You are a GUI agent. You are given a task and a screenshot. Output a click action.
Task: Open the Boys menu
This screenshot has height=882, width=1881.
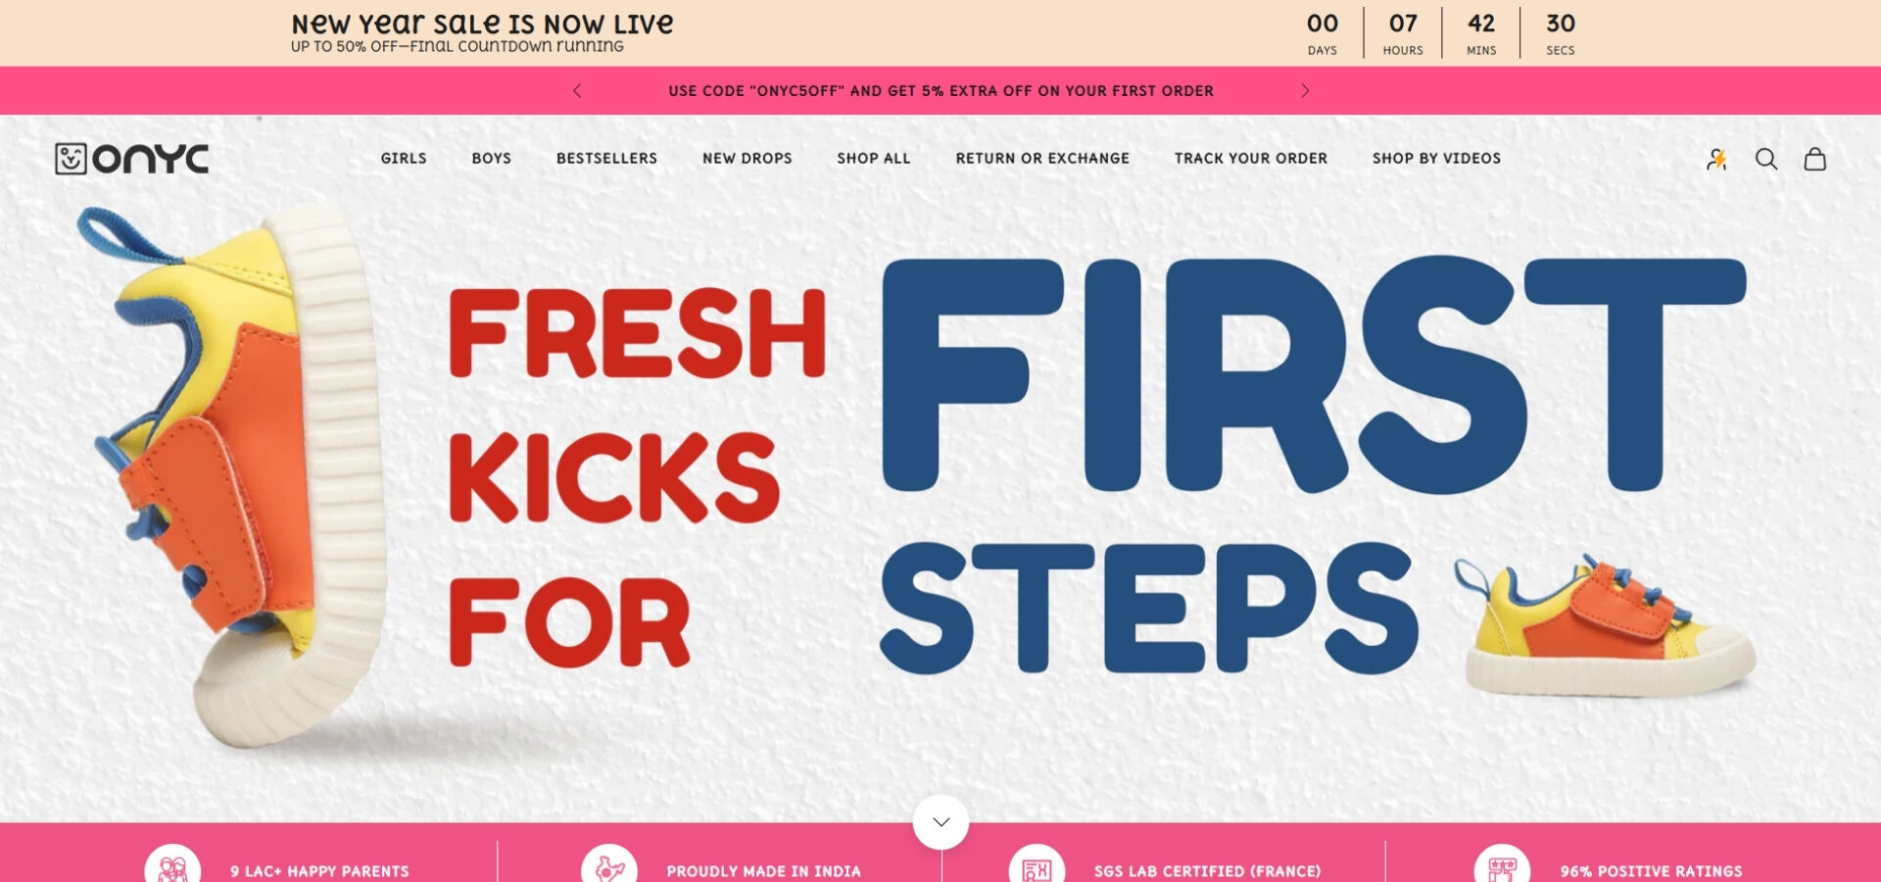click(x=492, y=158)
